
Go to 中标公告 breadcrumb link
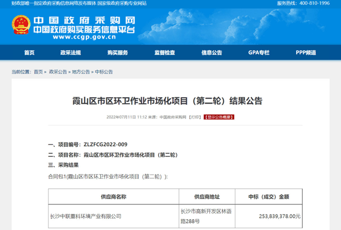[x=104, y=72]
